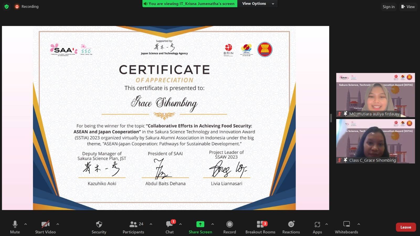Expand video options arrow beside Start Video
Image resolution: width=420 pixels, height=236 pixels.
(58, 224)
